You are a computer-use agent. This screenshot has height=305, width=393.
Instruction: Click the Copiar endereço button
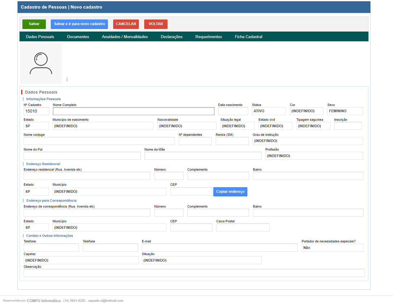tap(230, 192)
